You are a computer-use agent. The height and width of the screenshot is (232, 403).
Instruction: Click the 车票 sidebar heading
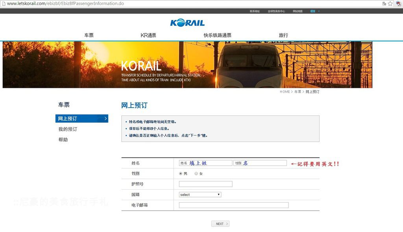tap(64, 104)
